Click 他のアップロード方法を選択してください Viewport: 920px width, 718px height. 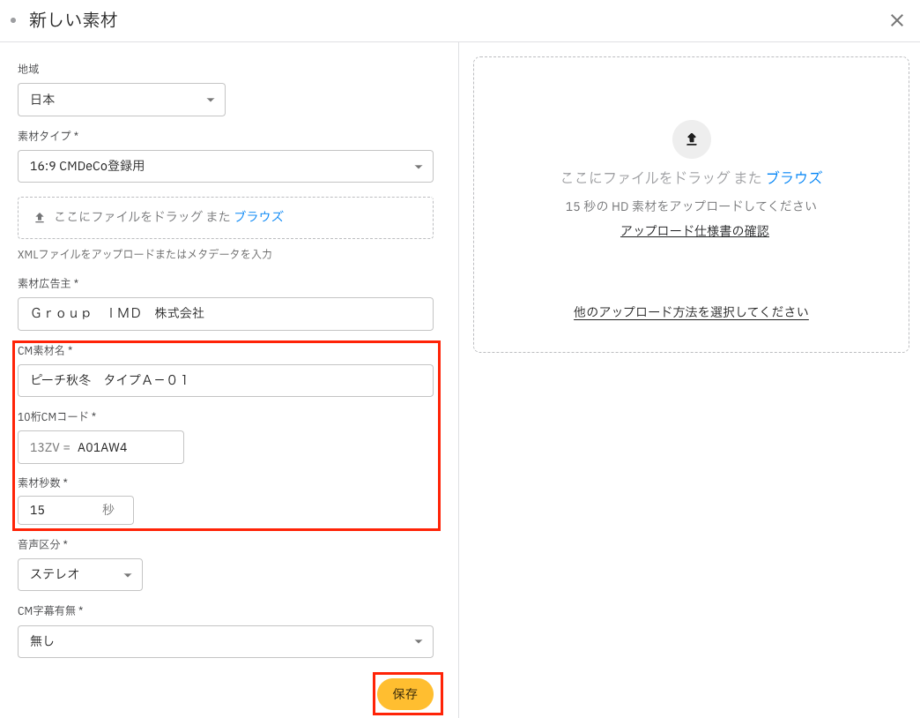pyautogui.click(x=691, y=312)
